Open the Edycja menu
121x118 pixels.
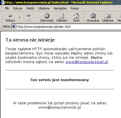18,8
